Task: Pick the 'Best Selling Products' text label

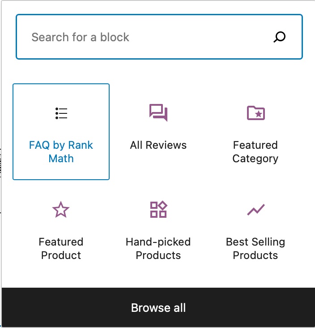Action: [x=255, y=249]
